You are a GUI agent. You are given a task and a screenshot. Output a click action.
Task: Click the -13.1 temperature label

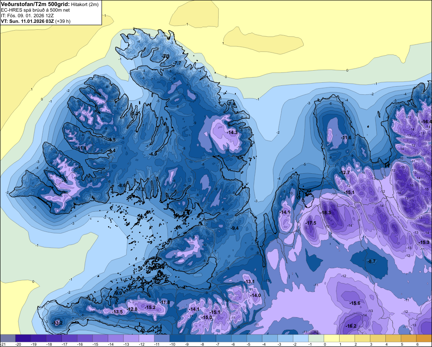click(249, 281)
